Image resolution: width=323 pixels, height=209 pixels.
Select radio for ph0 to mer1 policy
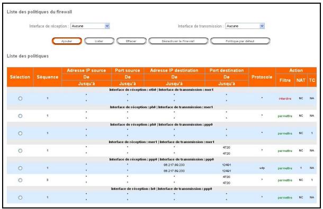[20, 116]
